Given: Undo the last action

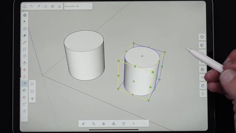Looking at the screenshot, I should click(32, 6).
